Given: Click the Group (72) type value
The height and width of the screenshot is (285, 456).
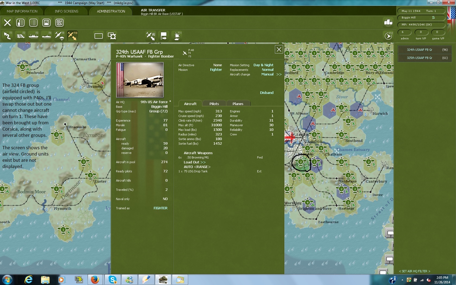Looking at the screenshot, I should pyautogui.click(x=158, y=111).
